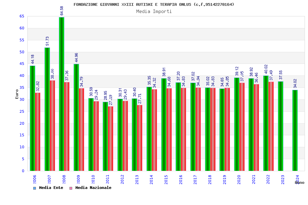Click the red 2009 bar valued 34.79
The height and width of the screenshot is (205, 308).
(x=81, y=129)
